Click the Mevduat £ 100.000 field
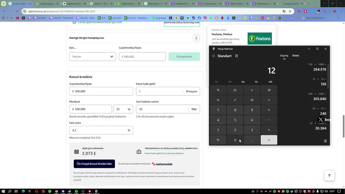The image size is (345, 194). tap(91, 109)
